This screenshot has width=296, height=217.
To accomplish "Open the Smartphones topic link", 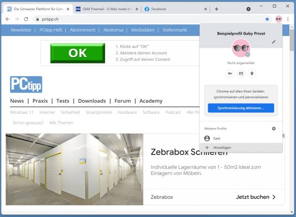I will click(x=98, y=112).
